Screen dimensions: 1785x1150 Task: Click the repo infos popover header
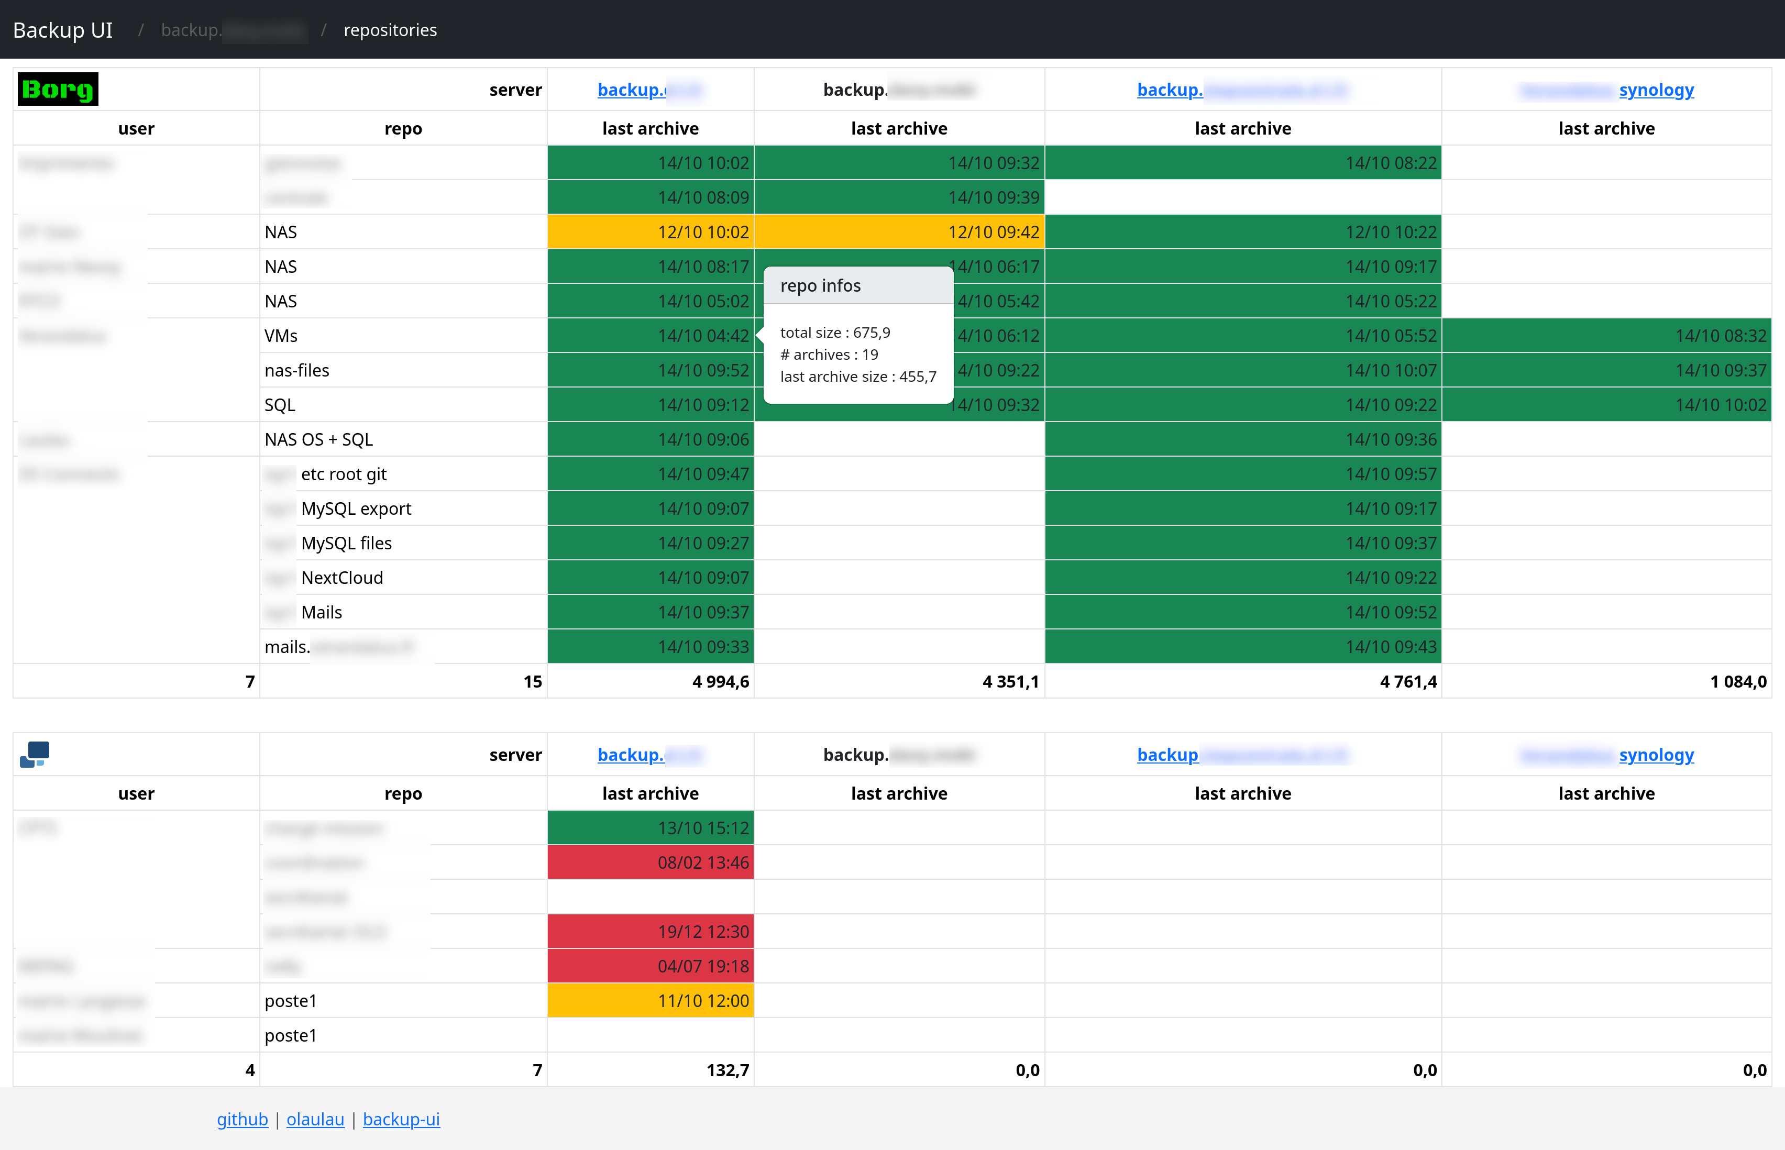[858, 285]
